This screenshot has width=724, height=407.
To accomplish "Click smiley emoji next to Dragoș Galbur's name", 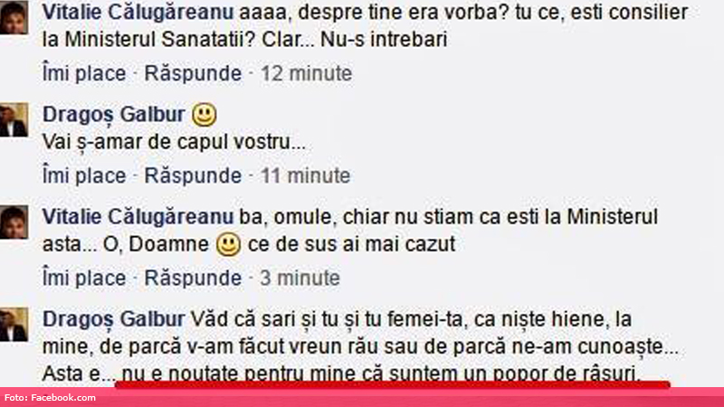I will [205, 115].
